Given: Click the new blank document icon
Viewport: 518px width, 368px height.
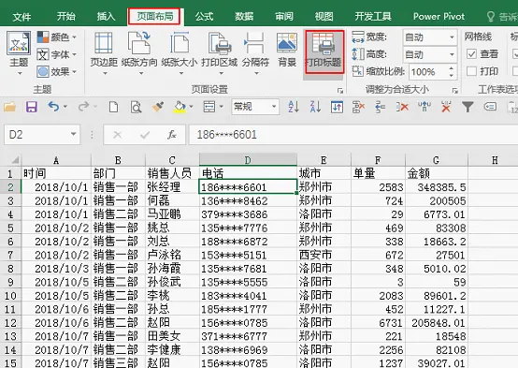Looking at the screenshot, I should 114,107.
